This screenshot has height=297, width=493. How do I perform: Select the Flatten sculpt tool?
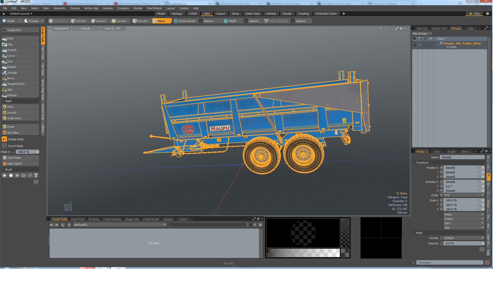click(20, 67)
